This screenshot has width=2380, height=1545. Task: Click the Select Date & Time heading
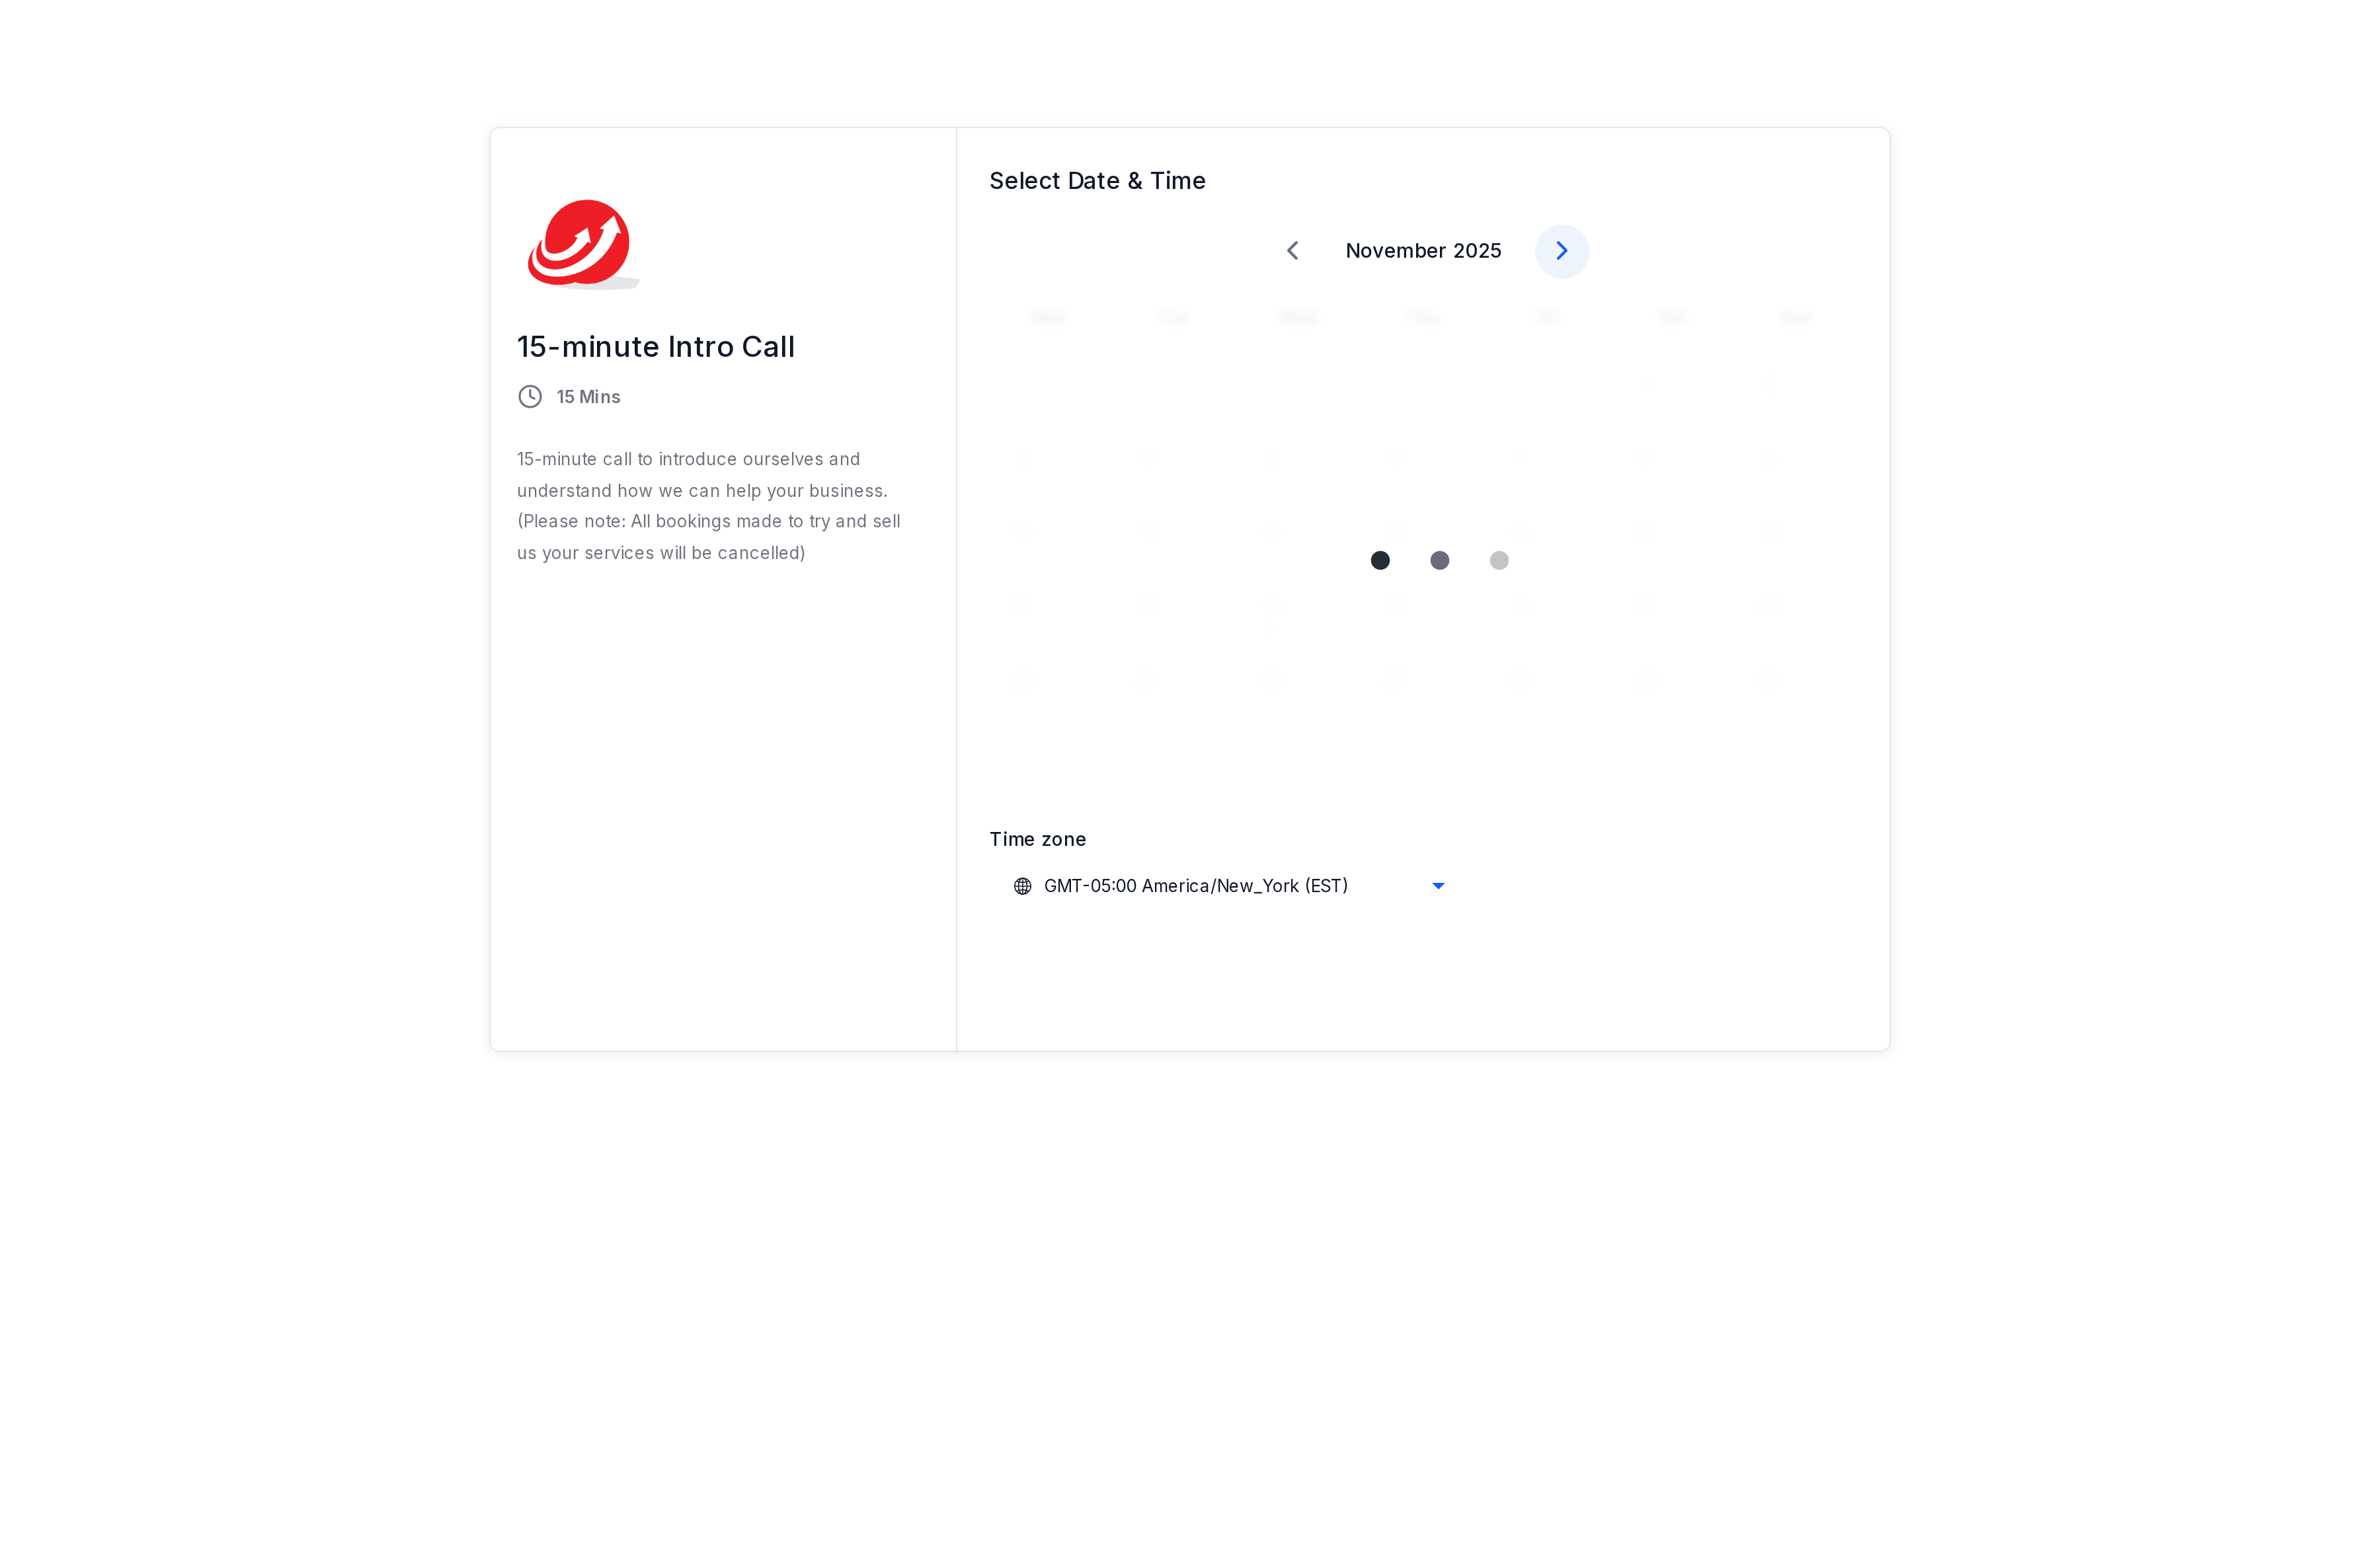(1097, 181)
